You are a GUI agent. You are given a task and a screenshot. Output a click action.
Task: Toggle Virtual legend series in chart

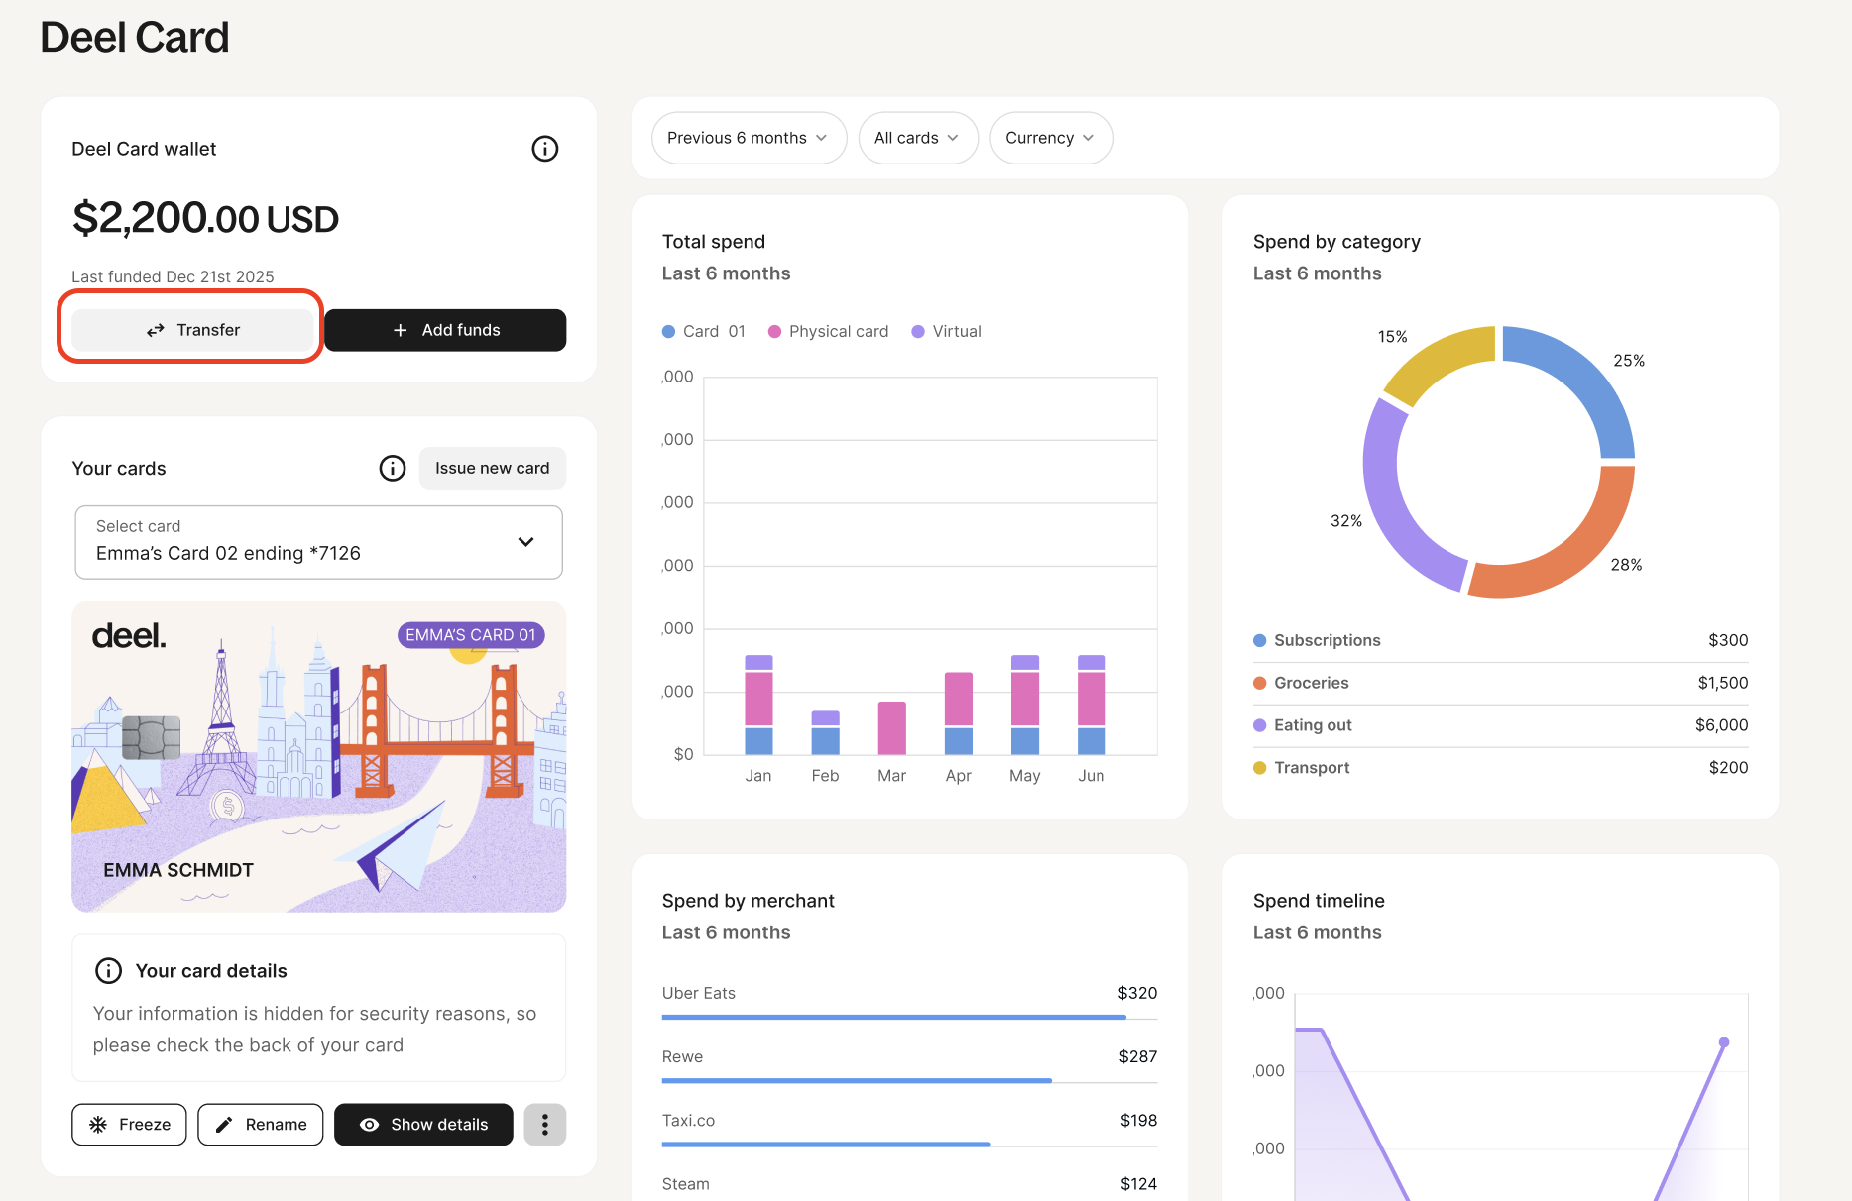[946, 332]
